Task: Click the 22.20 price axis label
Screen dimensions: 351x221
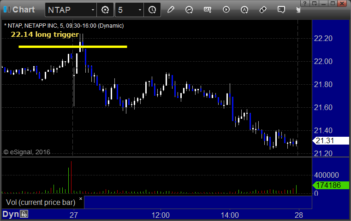Action: (323, 38)
